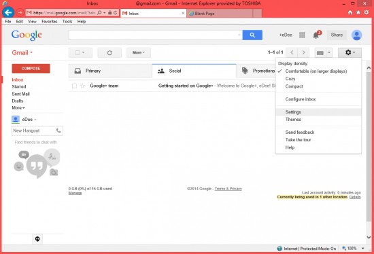
Task: Click the Google logo
Action: 27,35
